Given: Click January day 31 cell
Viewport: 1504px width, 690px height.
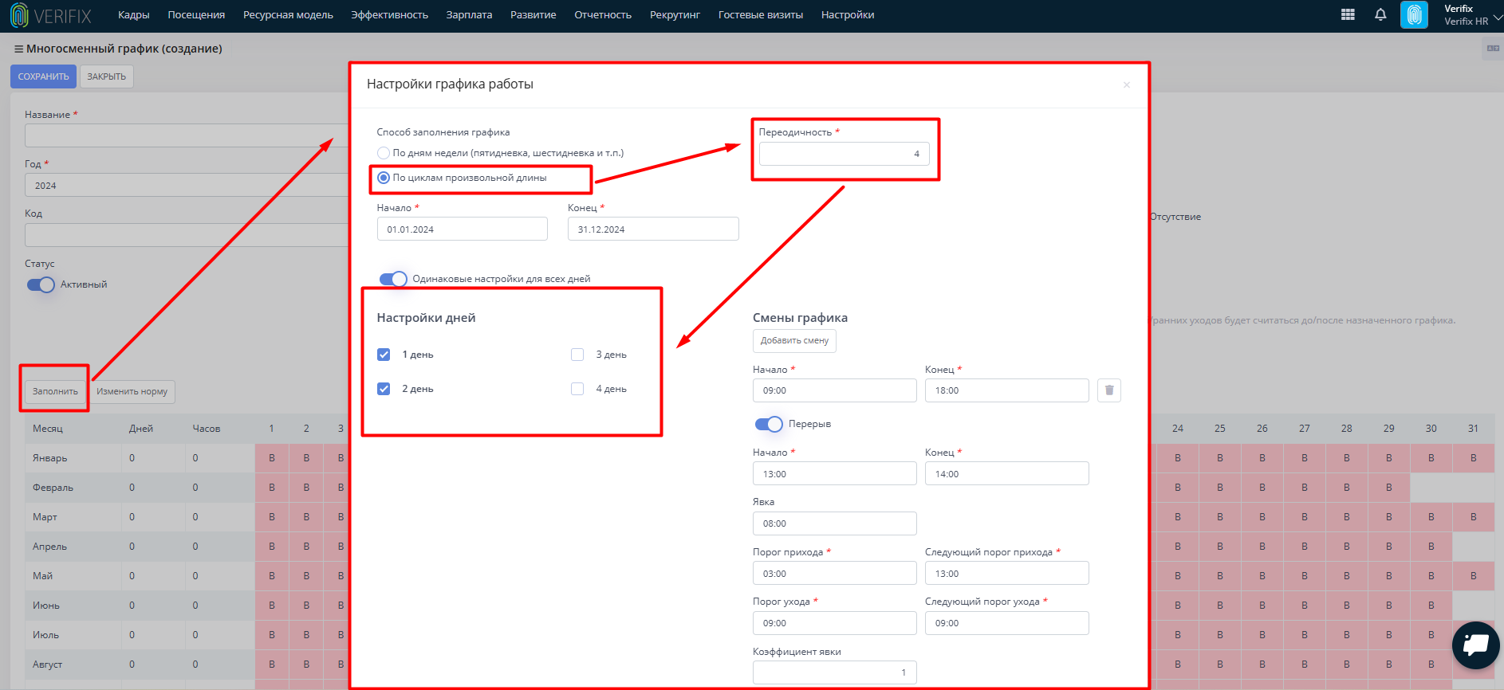Looking at the screenshot, I should tap(1473, 458).
